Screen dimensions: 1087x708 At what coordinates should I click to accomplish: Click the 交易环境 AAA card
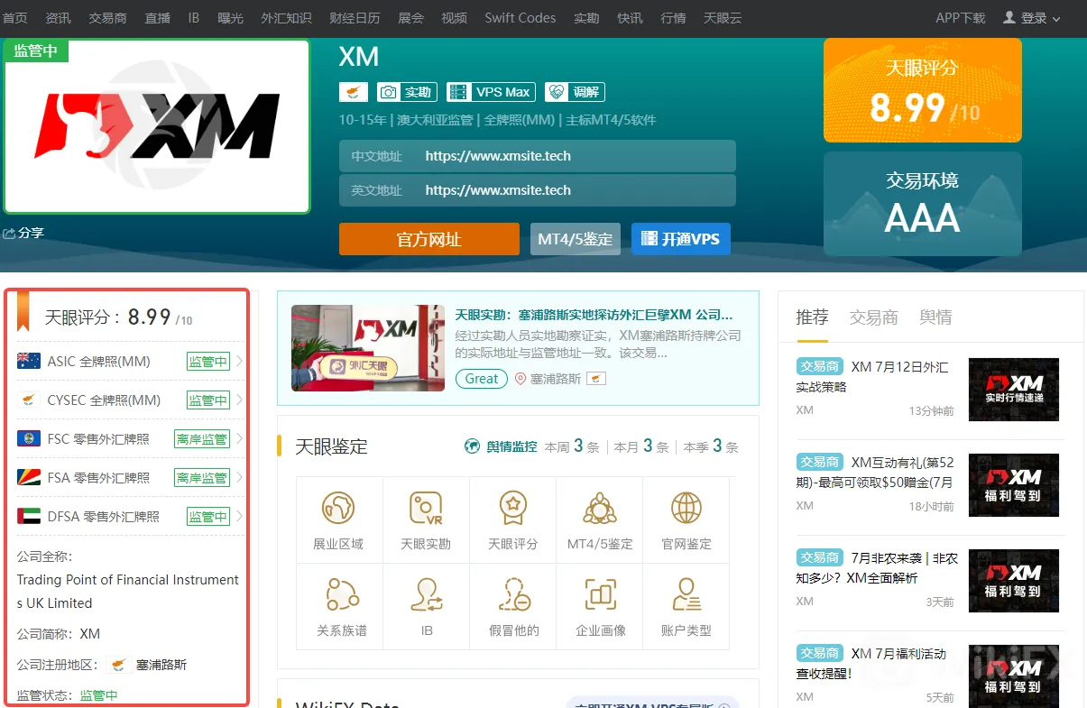[x=923, y=204]
